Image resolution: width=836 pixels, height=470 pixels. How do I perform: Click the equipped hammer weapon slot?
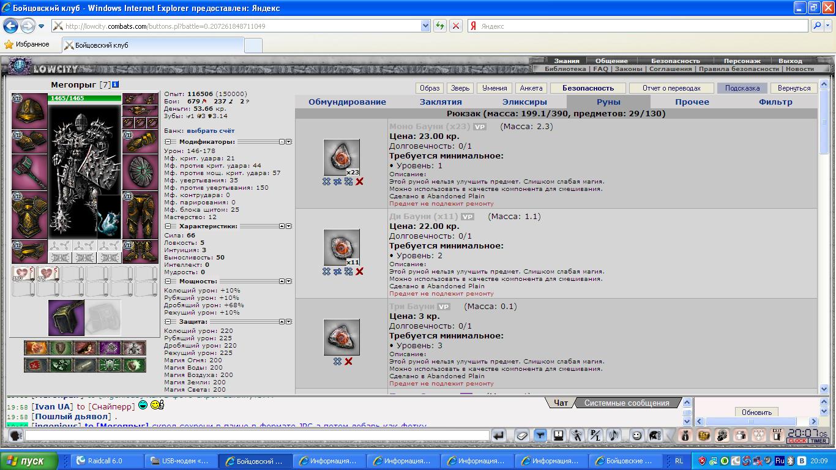pyautogui.click(x=29, y=172)
